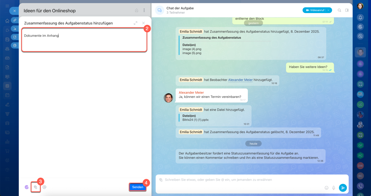Open file 'Bitrix24 (1) (1).pptx' in chat

pos(195,120)
